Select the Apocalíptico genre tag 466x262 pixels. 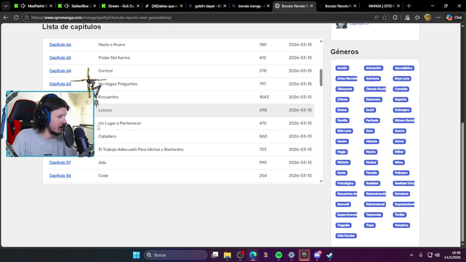pos(403,68)
